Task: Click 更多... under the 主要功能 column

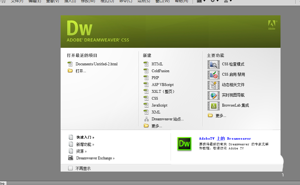Action: (x=221, y=116)
